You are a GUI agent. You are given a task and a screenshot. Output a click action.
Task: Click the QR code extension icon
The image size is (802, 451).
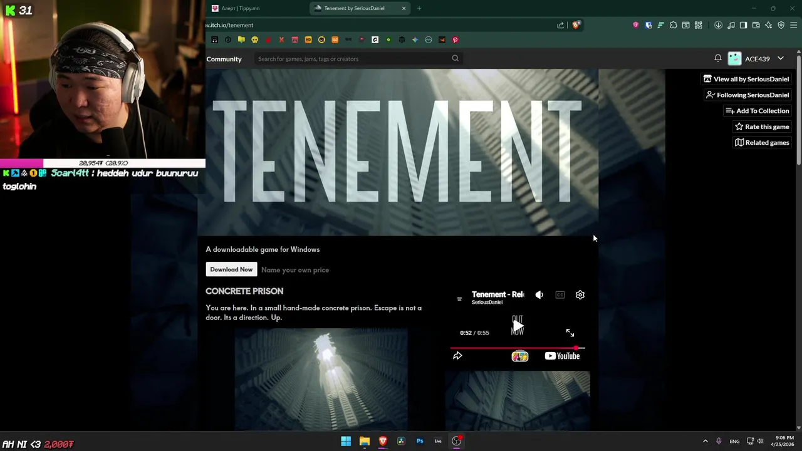click(x=698, y=25)
